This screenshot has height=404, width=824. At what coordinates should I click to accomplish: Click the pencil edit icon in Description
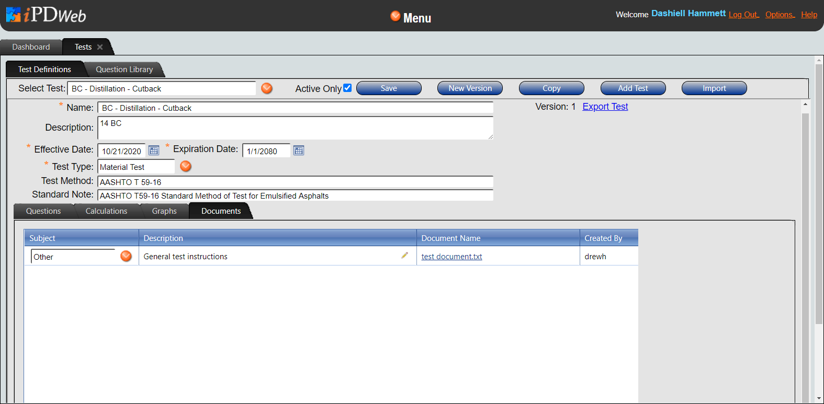click(x=404, y=256)
